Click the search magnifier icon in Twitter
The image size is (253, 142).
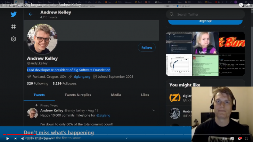pos(172,14)
